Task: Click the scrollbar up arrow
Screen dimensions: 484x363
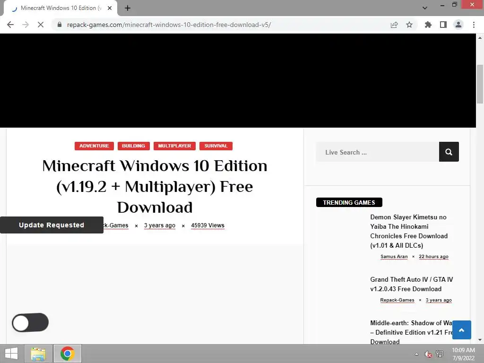Action: (480, 38)
